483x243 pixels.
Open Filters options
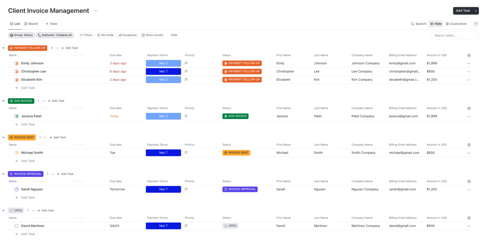(x=86, y=35)
